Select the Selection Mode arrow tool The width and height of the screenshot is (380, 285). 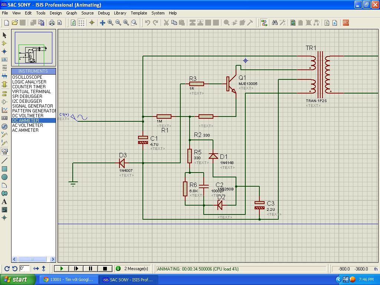pyautogui.click(x=4, y=35)
